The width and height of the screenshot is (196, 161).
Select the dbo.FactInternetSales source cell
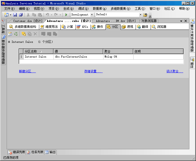point(79,57)
